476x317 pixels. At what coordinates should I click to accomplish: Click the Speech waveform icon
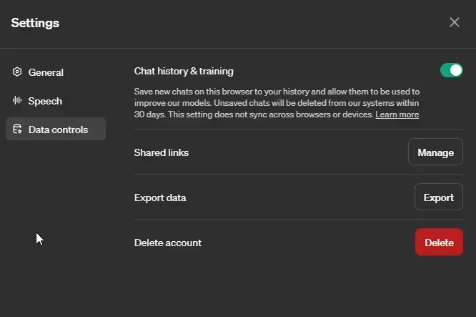point(17,101)
